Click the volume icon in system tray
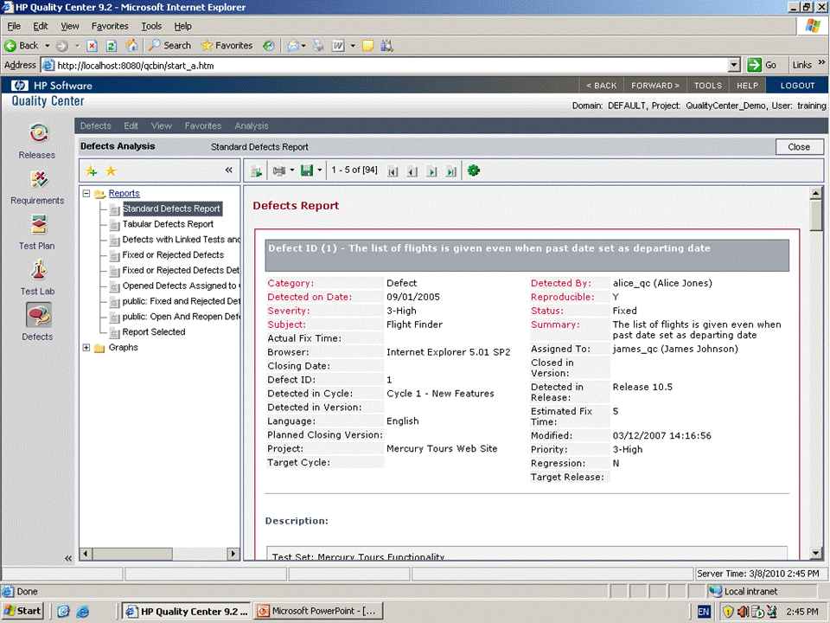 coord(743,612)
